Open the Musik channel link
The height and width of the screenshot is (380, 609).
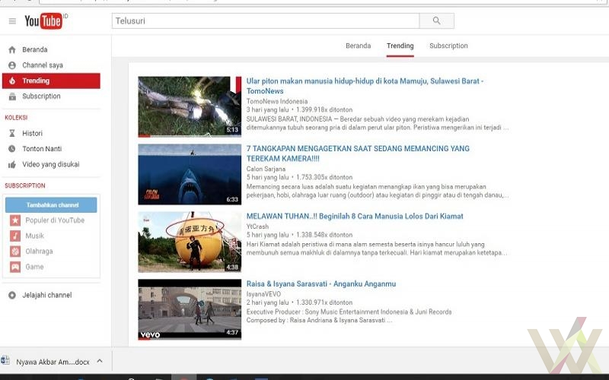tap(34, 236)
